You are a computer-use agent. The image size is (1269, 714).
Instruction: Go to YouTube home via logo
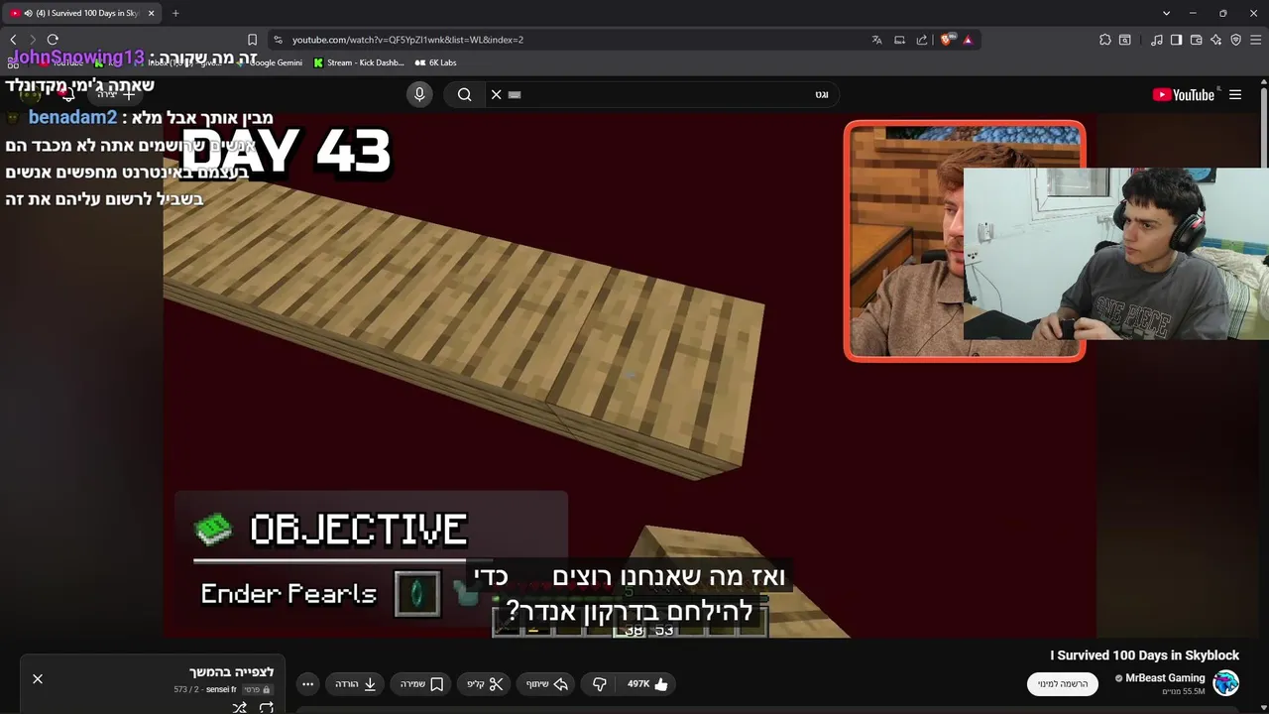pos(1184,95)
